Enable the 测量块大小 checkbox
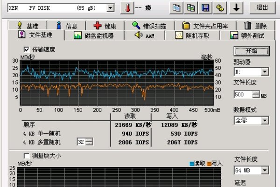280x187 pixels. pos(27,155)
